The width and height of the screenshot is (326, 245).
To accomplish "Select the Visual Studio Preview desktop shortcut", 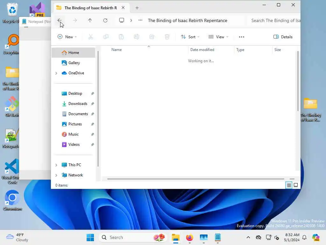I will click(x=37, y=10).
